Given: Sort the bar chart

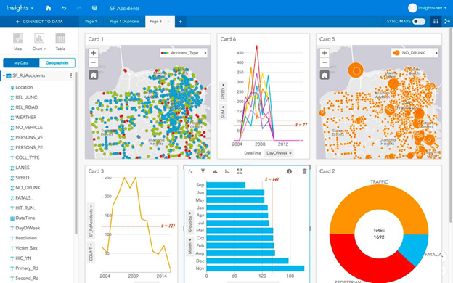Looking at the screenshot, I should (x=227, y=171).
